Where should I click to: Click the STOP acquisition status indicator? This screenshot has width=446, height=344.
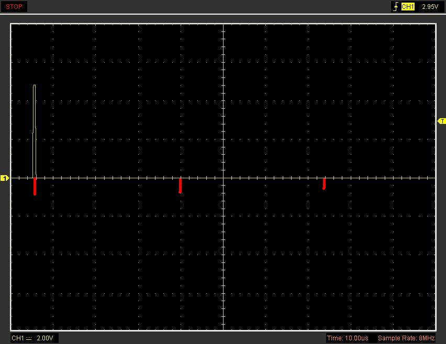(14, 6)
